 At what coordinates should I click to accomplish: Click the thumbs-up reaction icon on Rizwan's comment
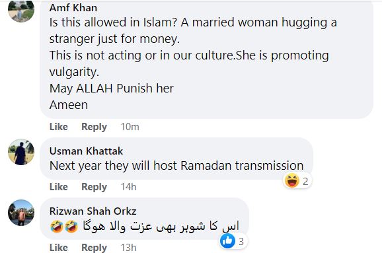tap(227, 241)
